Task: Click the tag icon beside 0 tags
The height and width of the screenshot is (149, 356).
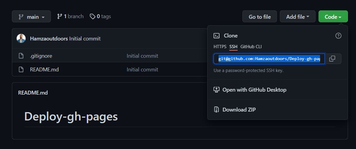Action: pyautogui.click(x=92, y=17)
